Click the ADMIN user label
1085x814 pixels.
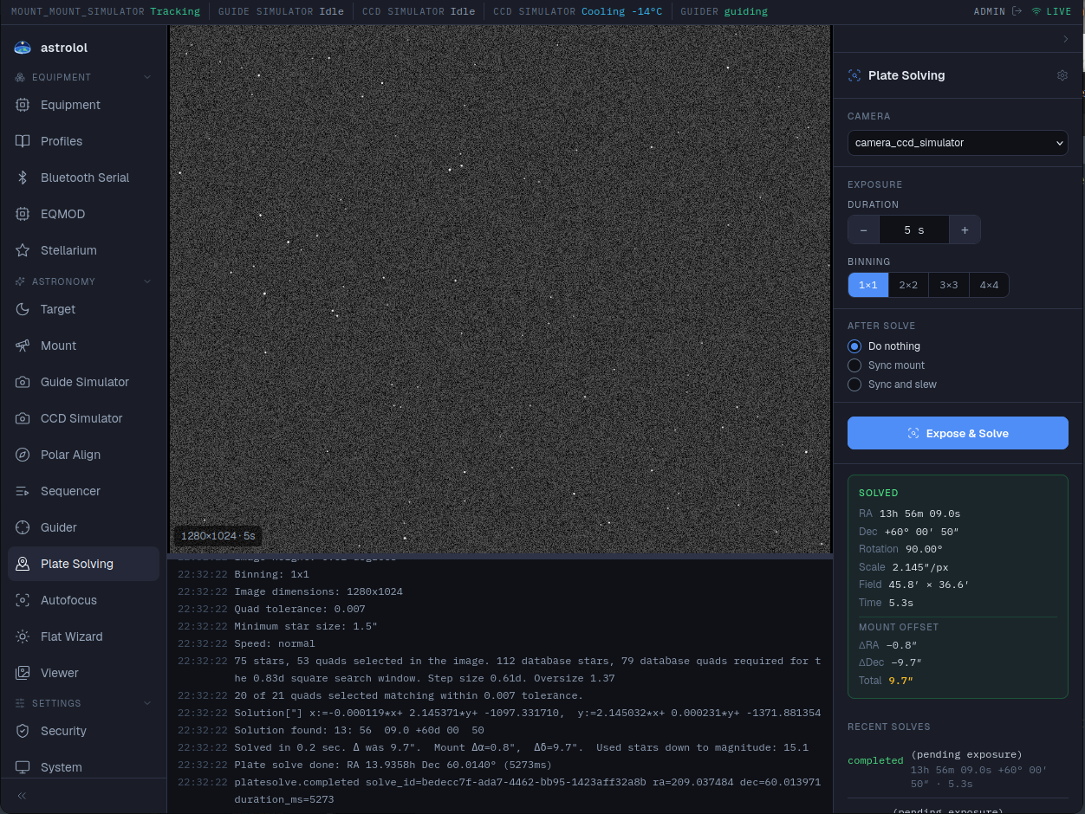click(x=989, y=11)
